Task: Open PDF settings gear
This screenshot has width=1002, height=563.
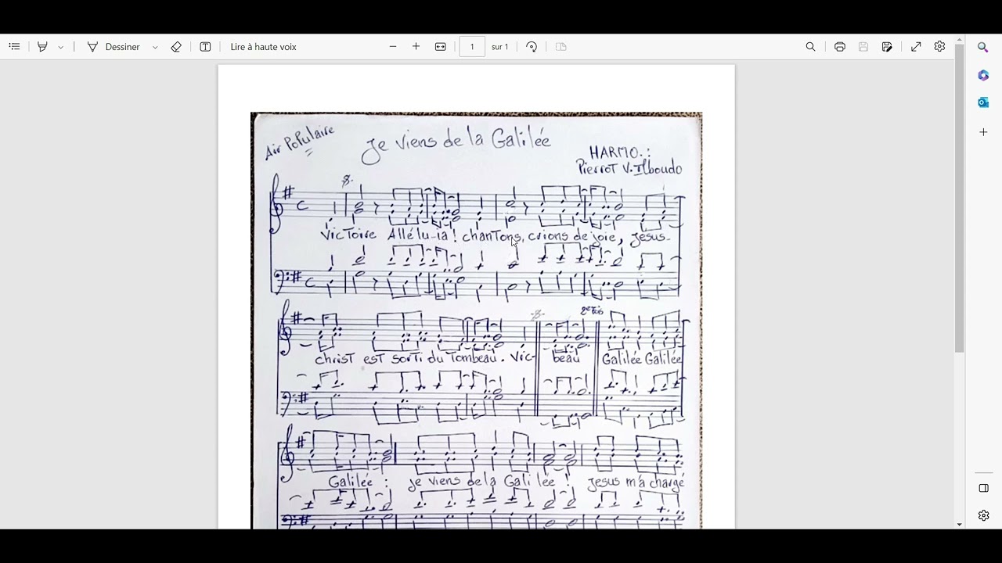Action: point(939,47)
